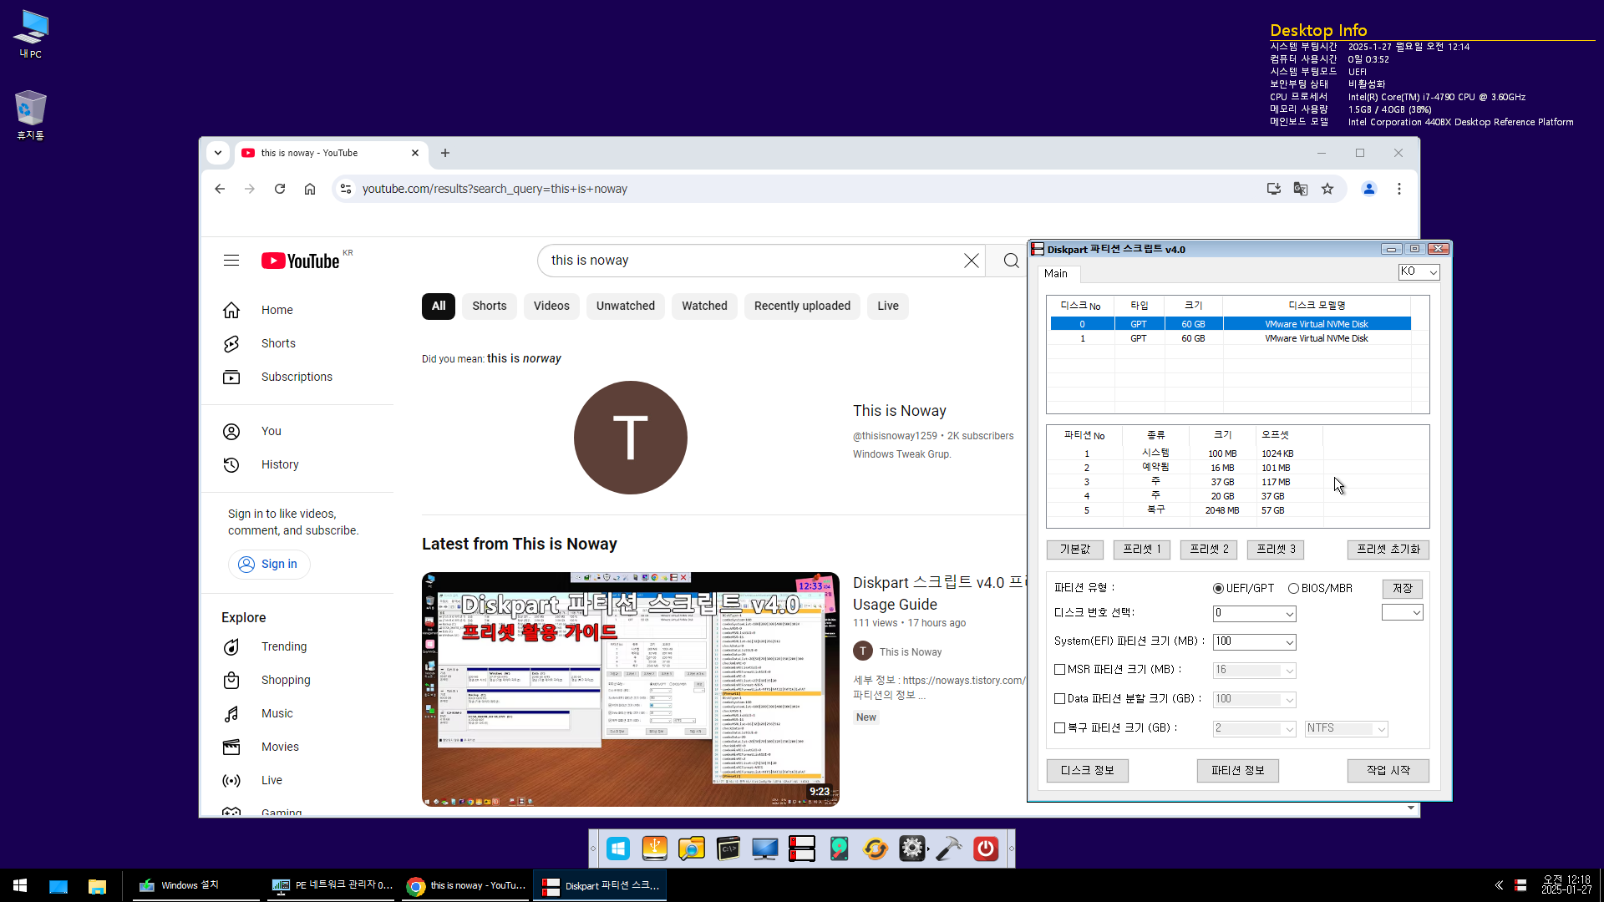
Task: Click the 'this is norway' suggestion link
Action: click(x=524, y=358)
